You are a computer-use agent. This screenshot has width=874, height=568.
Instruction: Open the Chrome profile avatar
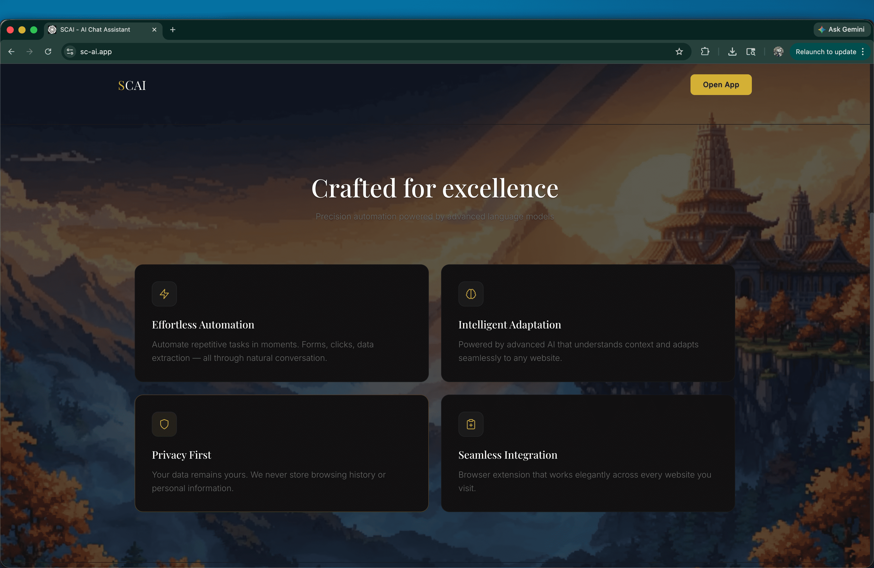tap(778, 52)
